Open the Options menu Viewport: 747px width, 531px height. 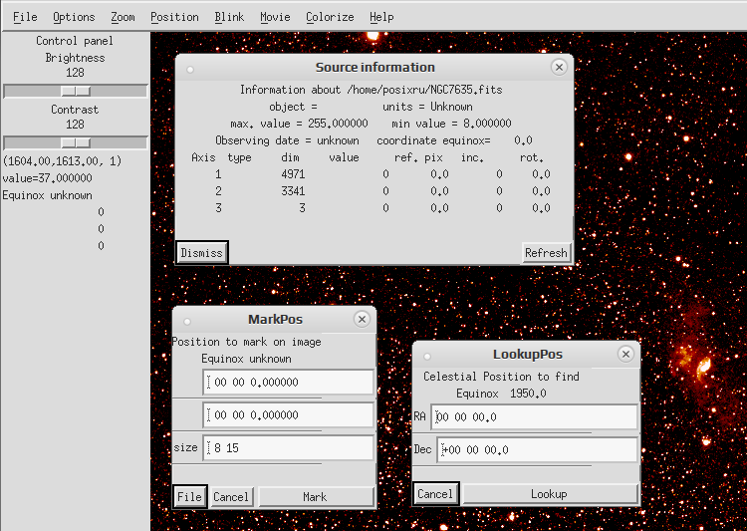tap(74, 17)
